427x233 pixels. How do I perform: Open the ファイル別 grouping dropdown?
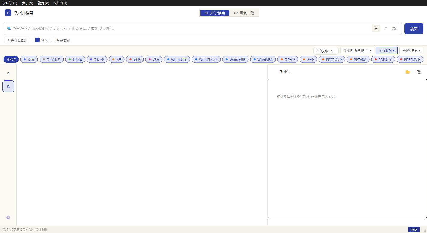[387, 51]
